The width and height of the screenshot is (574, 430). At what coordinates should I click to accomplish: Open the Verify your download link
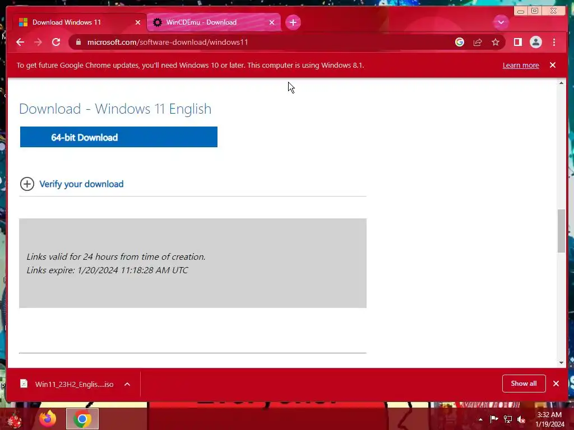pyautogui.click(x=81, y=184)
